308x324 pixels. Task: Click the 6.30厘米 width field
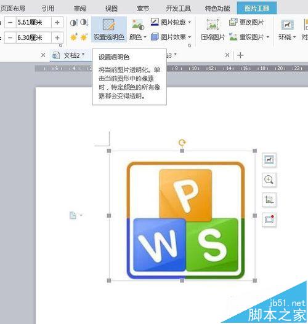[33, 38]
